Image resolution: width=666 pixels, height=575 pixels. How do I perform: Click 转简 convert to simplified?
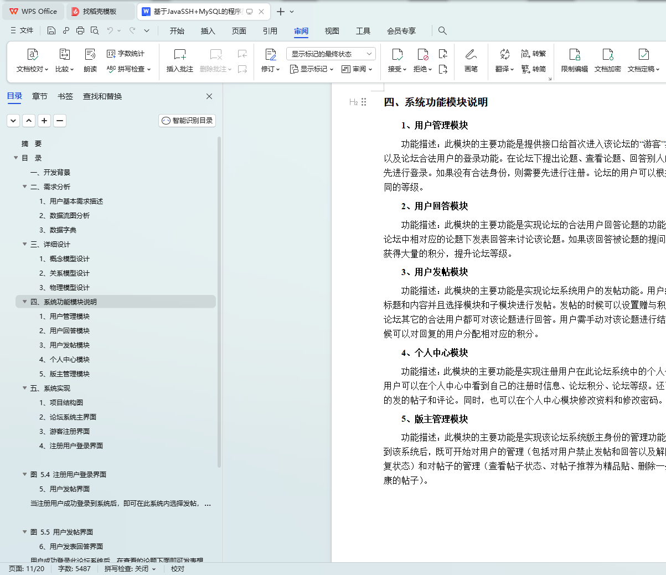[534, 69]
